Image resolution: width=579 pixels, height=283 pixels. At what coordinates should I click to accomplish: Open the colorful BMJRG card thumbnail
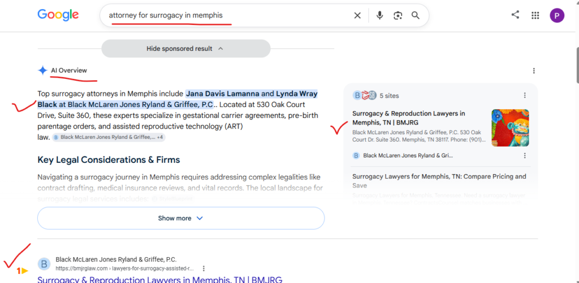pyautogui.click(x=510, y=128)
